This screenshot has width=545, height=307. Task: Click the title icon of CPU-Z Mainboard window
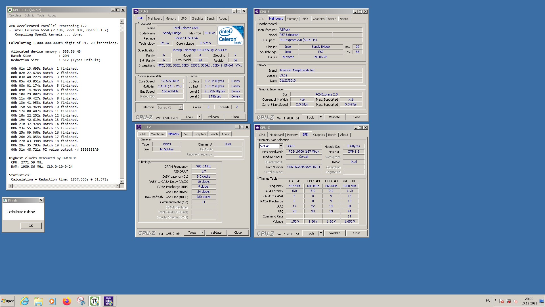[x=257, y=12]
